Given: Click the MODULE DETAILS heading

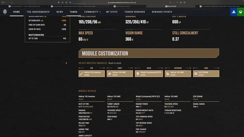Looking at the screenshot, I should pos(87,91).
